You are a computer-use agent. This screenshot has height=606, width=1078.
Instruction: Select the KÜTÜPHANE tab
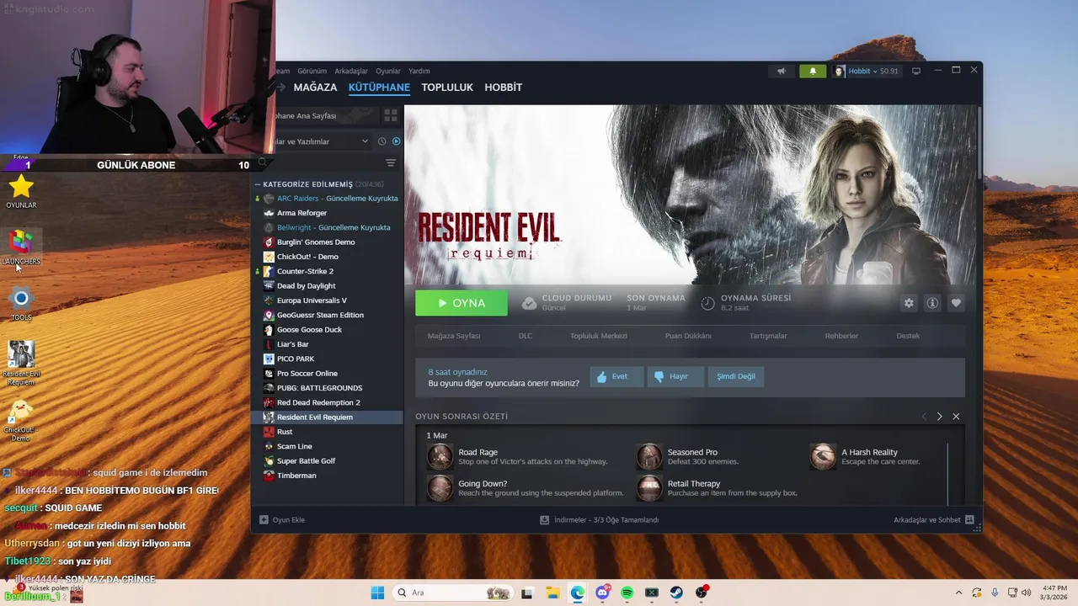coord(379,88)
